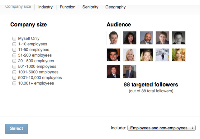Check the Myself Only checkbox
Viewport: 200px width, 139px height.
click(x=14, y=39)
